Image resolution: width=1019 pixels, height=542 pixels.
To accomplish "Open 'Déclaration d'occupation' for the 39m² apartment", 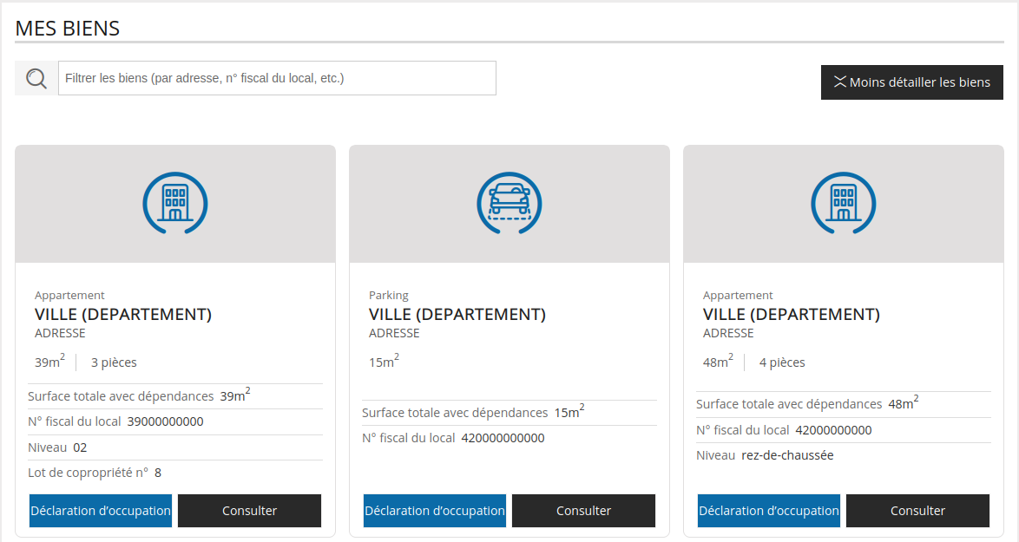I will pyautogui.click(x=101, y=511).
